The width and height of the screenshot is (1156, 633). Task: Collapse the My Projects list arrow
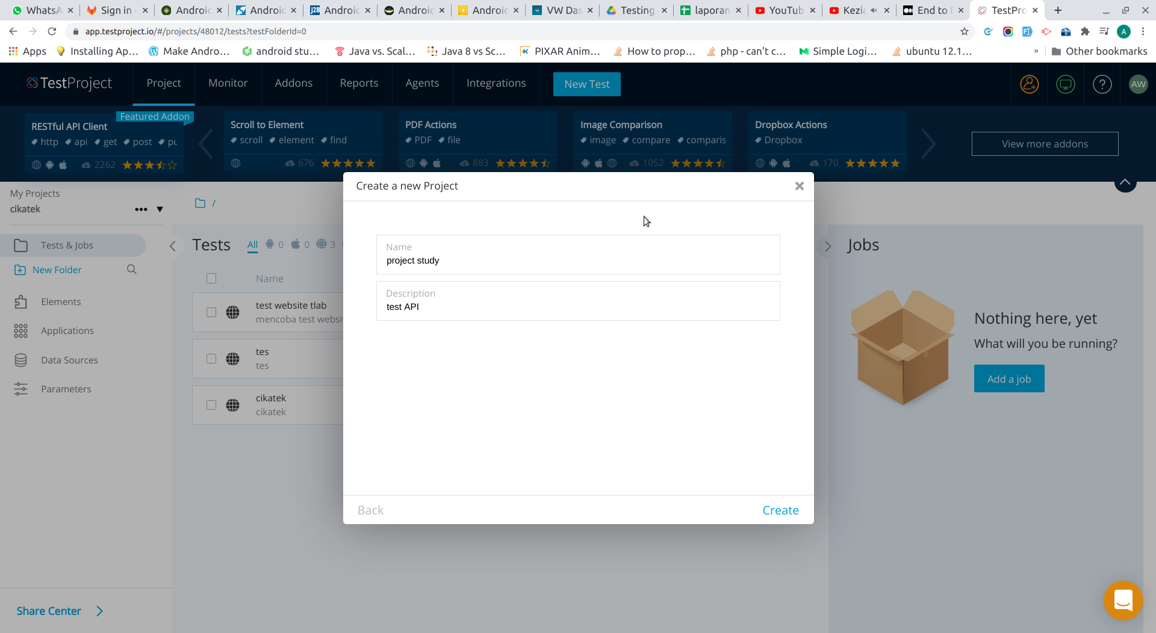160,209
